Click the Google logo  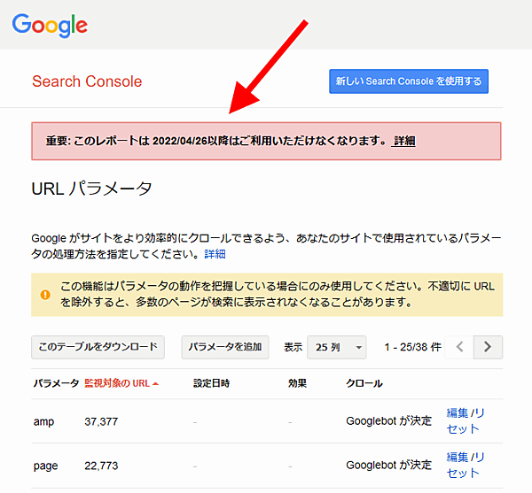point(50,26)
